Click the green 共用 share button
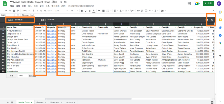This screenshot has width=224, height=104. point(208,4)
